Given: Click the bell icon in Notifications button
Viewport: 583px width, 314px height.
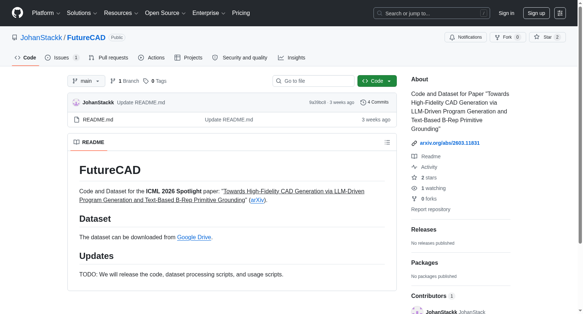Looking at the screenshot, I should point(452,37).
